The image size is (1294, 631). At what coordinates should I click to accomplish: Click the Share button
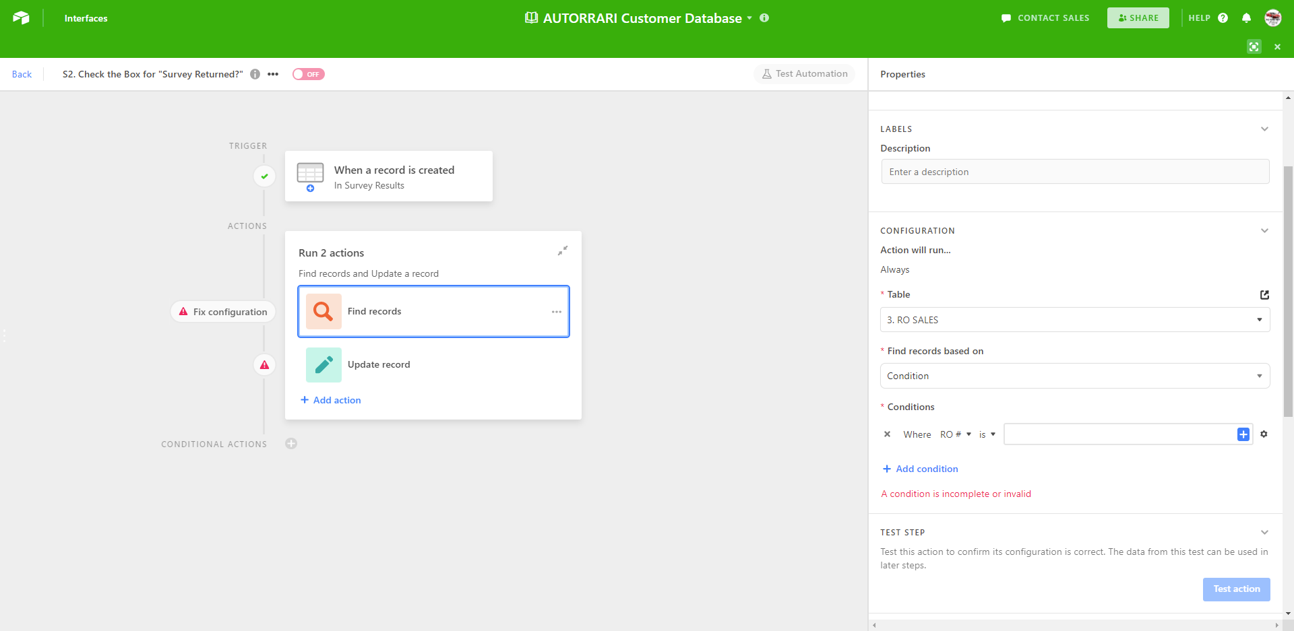click(x=1138, y=18)
